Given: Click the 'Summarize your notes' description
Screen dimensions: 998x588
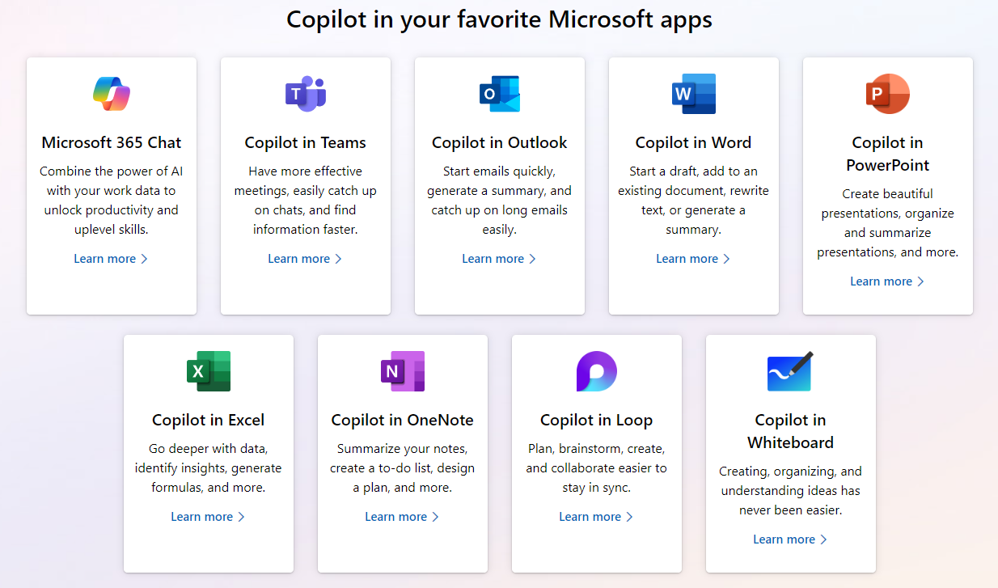Looking at the screenshot, I should (x=403, y=468).
